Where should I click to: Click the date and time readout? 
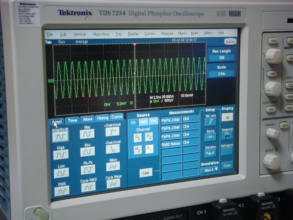point(184,40)
